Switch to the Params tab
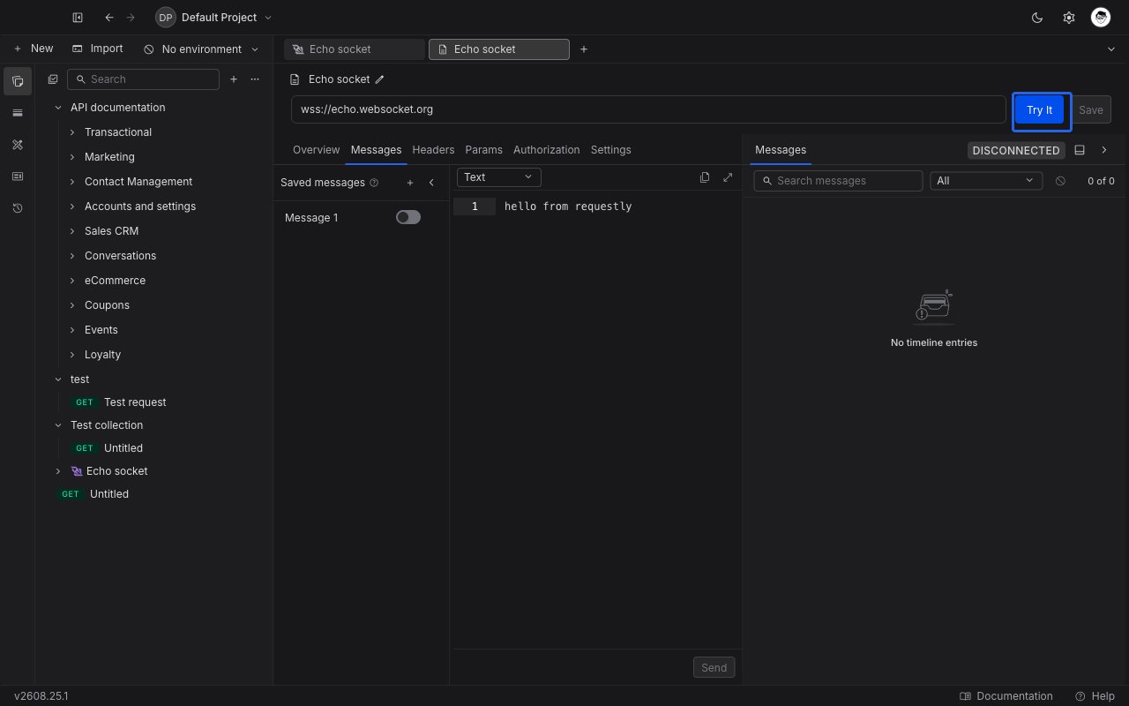Viewport: 1129px width, 706px height. point(483,150)
